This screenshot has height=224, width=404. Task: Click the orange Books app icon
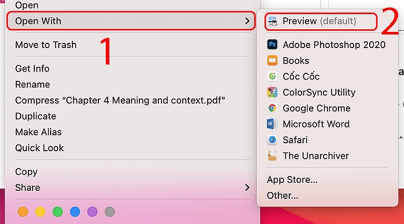[272, 60]
